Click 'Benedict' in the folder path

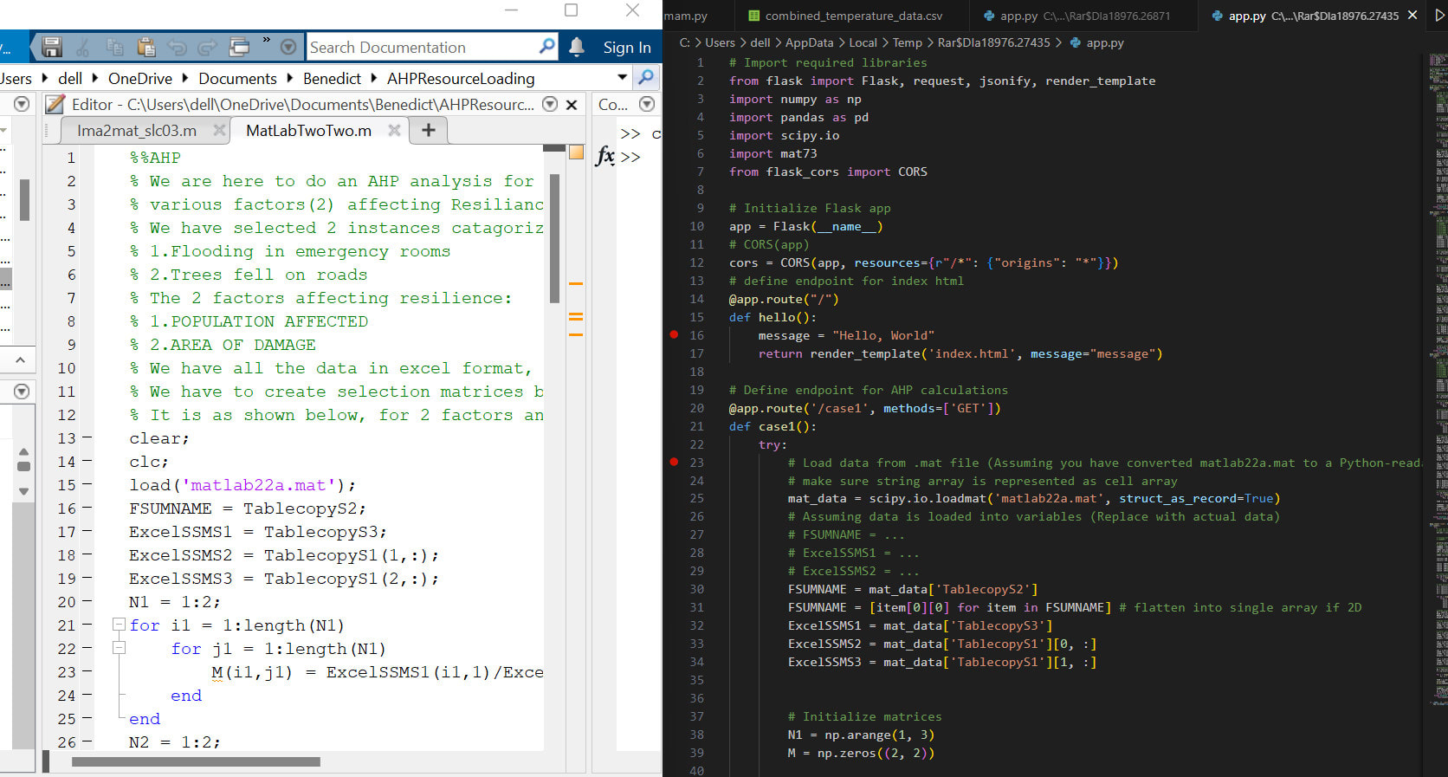click(x=332, y=79)
